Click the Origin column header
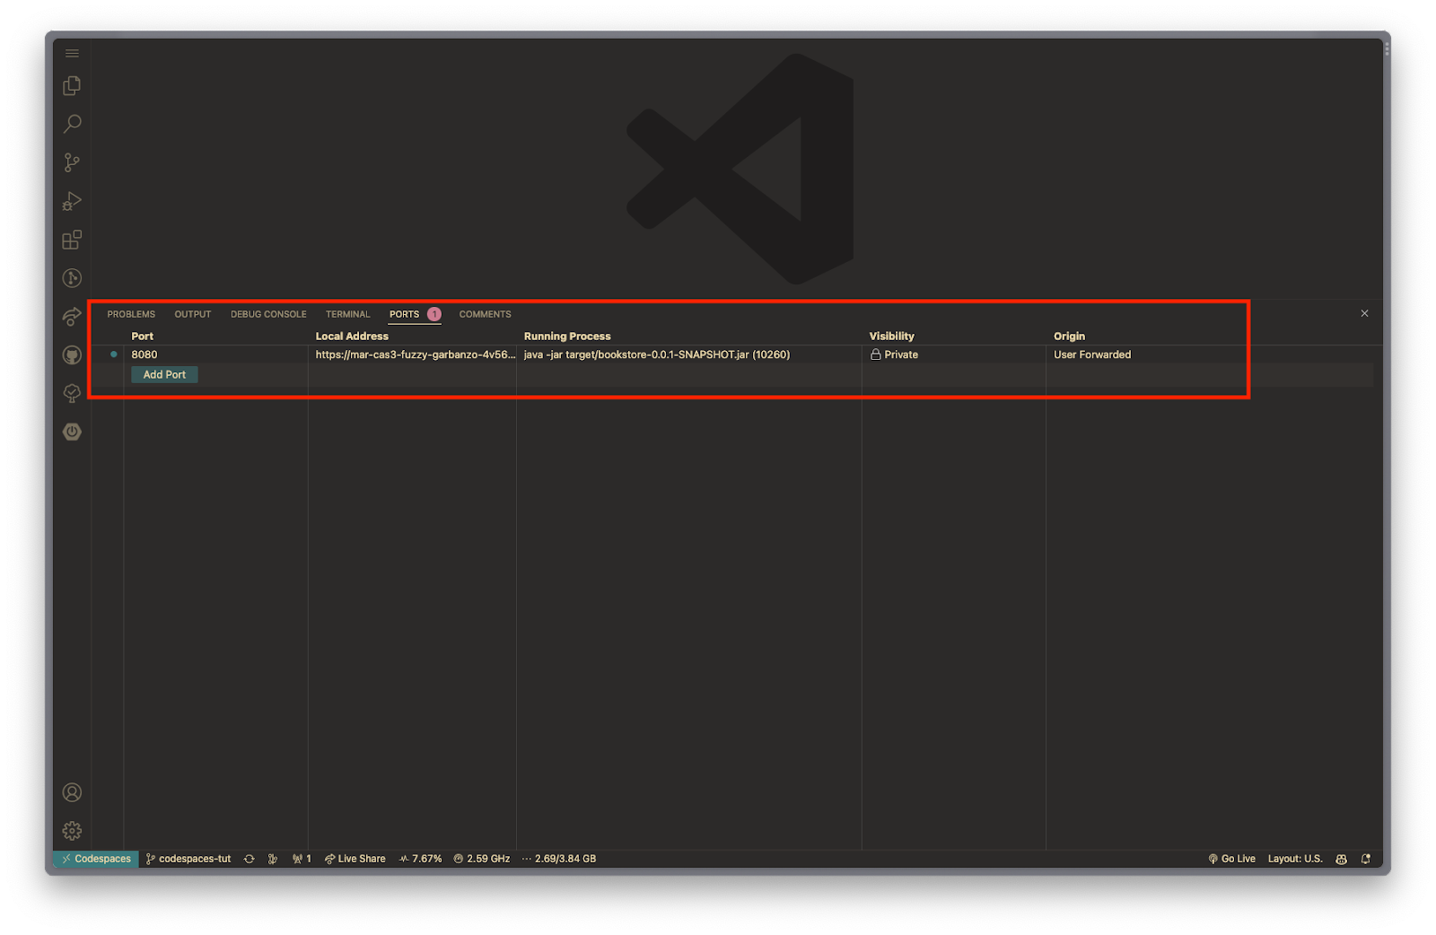Screen dimensions: 1436x935 (x=1070, y=336)
